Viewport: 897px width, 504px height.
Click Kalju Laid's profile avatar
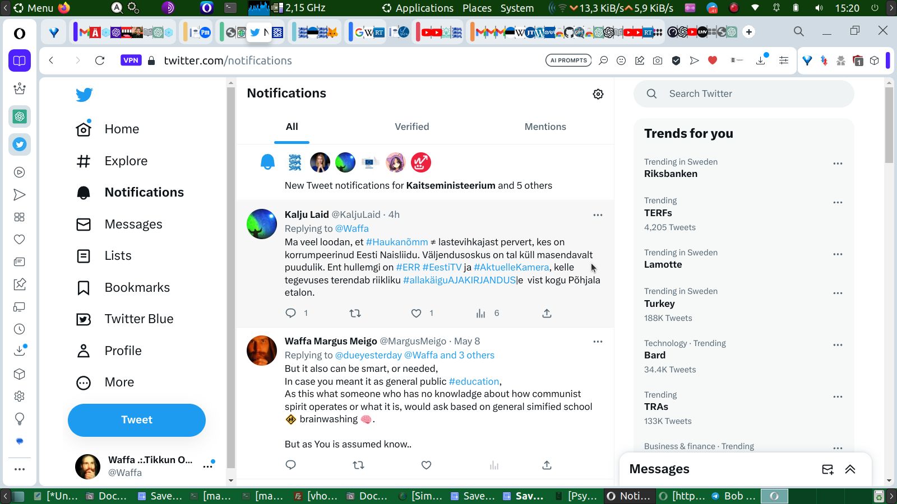[262, 224]
